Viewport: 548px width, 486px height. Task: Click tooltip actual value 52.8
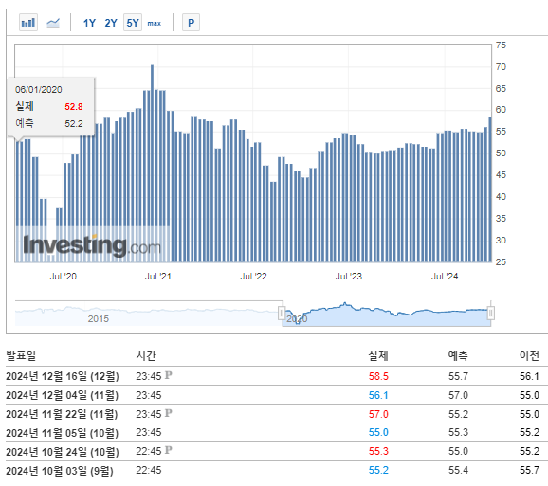point(74,106)
